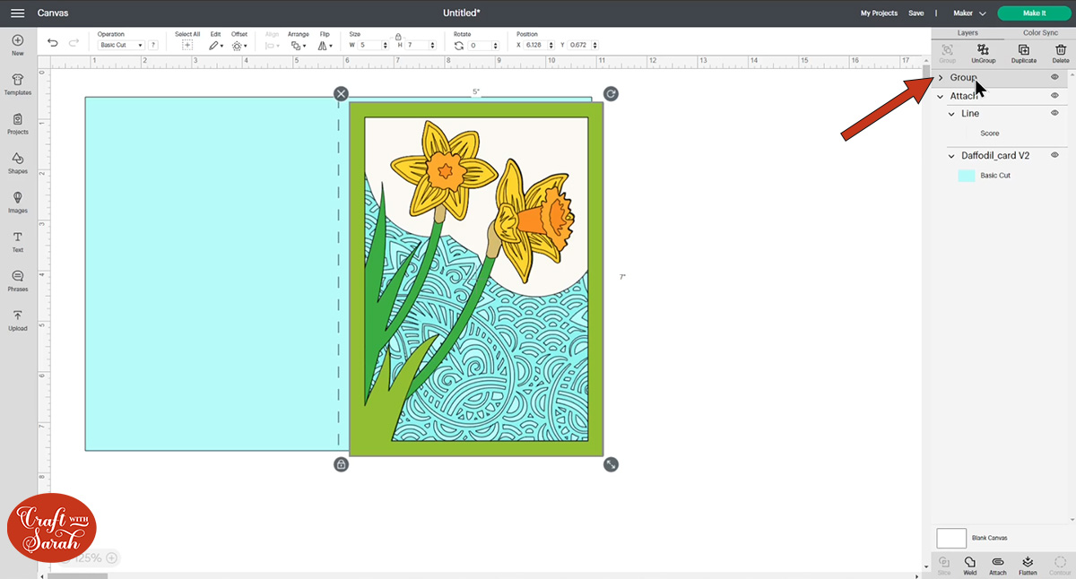Click the lock handle on selection
Screen dimensions: 1076x579
[x=341, y=464]
